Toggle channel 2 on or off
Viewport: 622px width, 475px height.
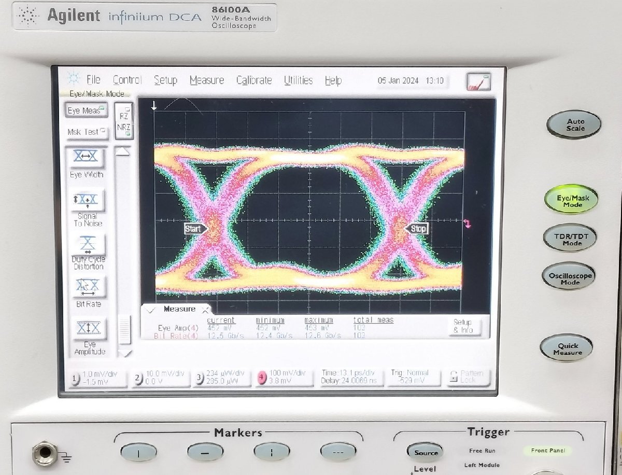138,379
